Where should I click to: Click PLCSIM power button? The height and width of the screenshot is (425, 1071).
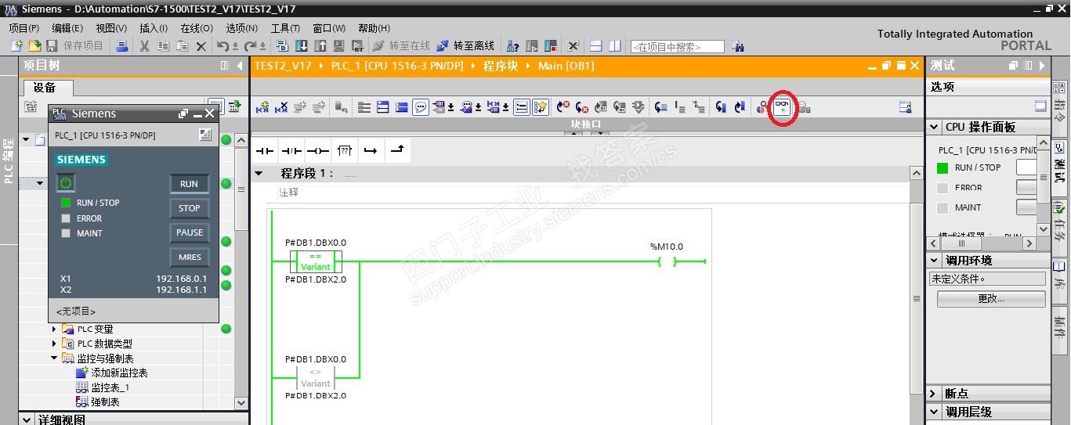tap(66, 183)
